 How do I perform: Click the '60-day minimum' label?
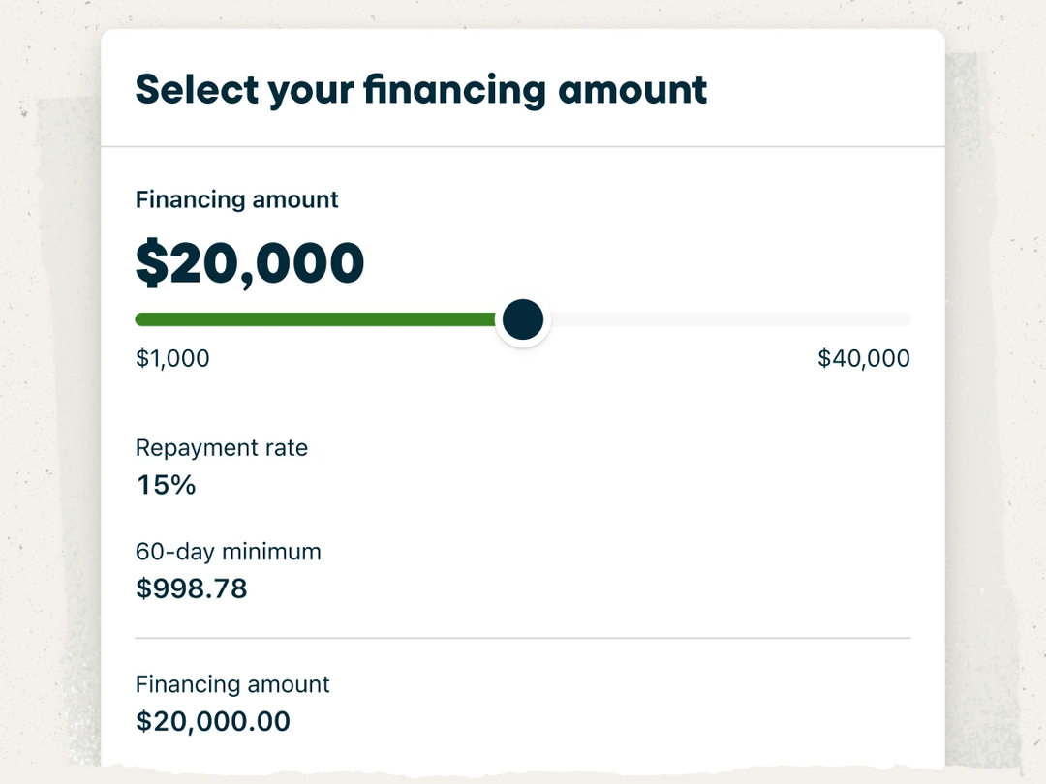[229, 552]
